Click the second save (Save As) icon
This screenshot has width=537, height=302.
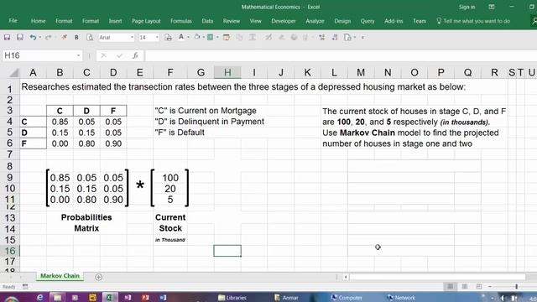click(x=20, y=37)
